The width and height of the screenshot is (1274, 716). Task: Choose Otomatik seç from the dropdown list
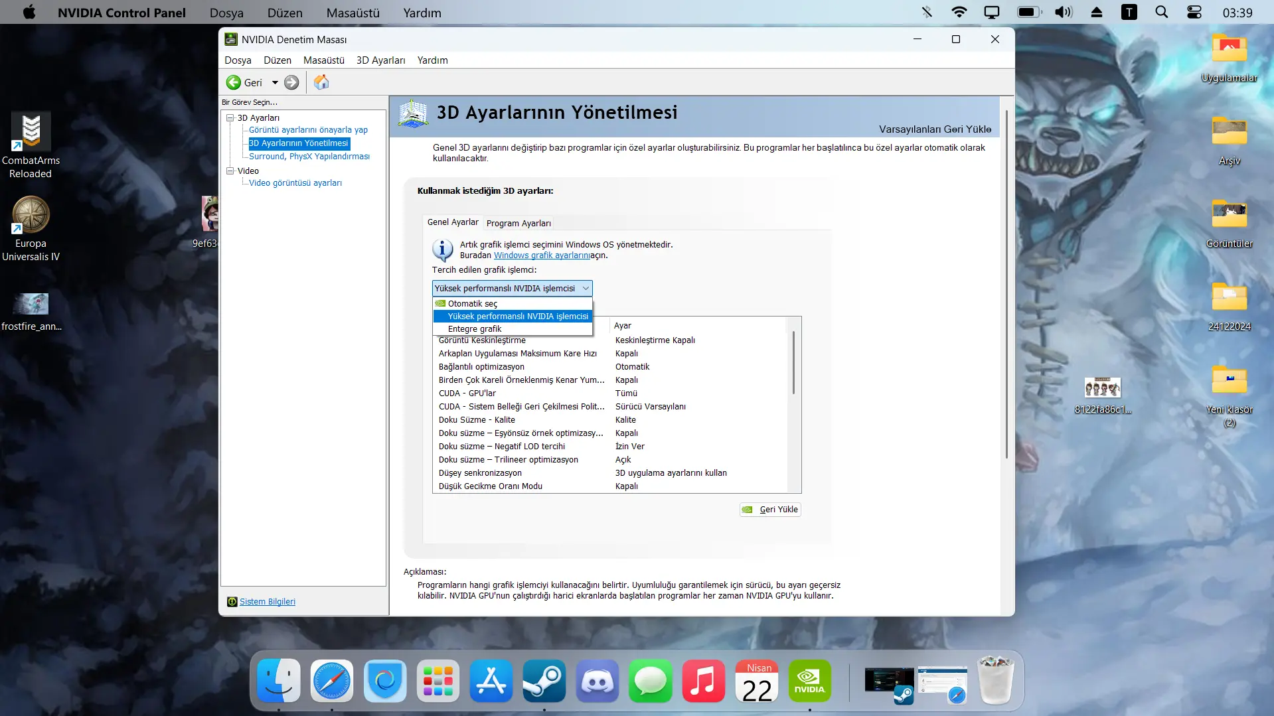pos(512,304)
